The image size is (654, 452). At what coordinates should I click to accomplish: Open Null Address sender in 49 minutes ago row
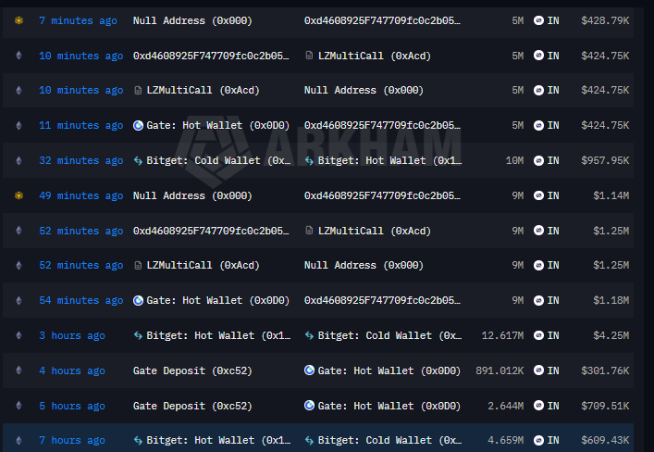click(x=192, y=195)
